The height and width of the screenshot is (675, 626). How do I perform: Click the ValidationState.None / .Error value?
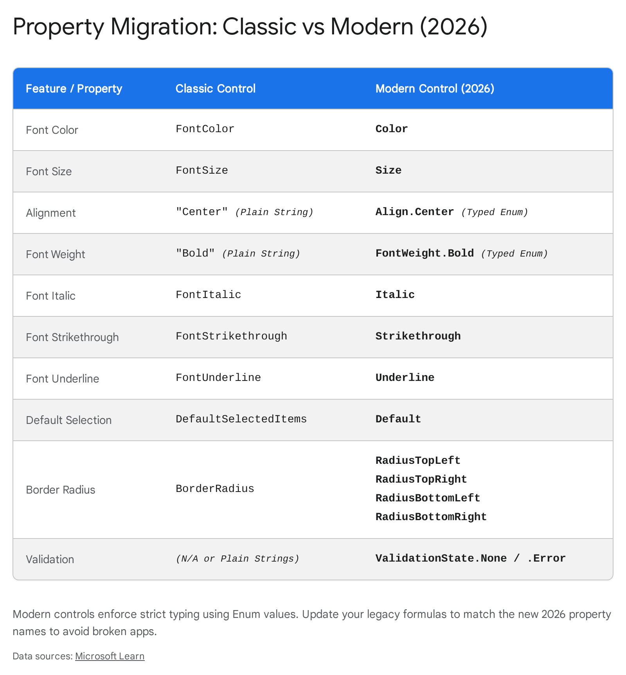click(470, 558)
